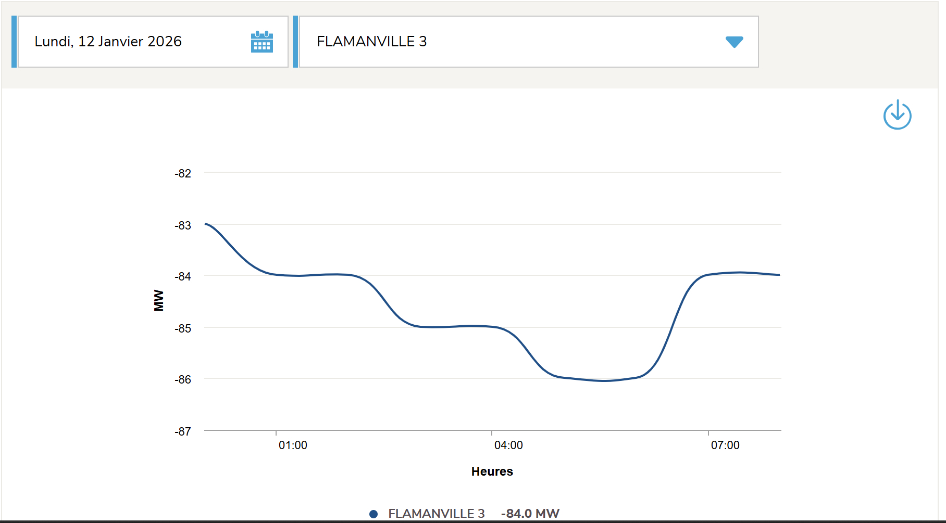Click the blue legend dot for FLAMANVILLE 3
Viewport: 946px width, 523px height.
[x=374, y=514]
